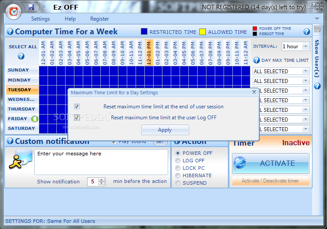Click the black Reboot Time swatch

click(255, 34)
